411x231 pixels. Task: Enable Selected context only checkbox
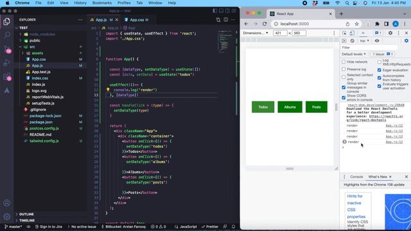tap(344, 77)
